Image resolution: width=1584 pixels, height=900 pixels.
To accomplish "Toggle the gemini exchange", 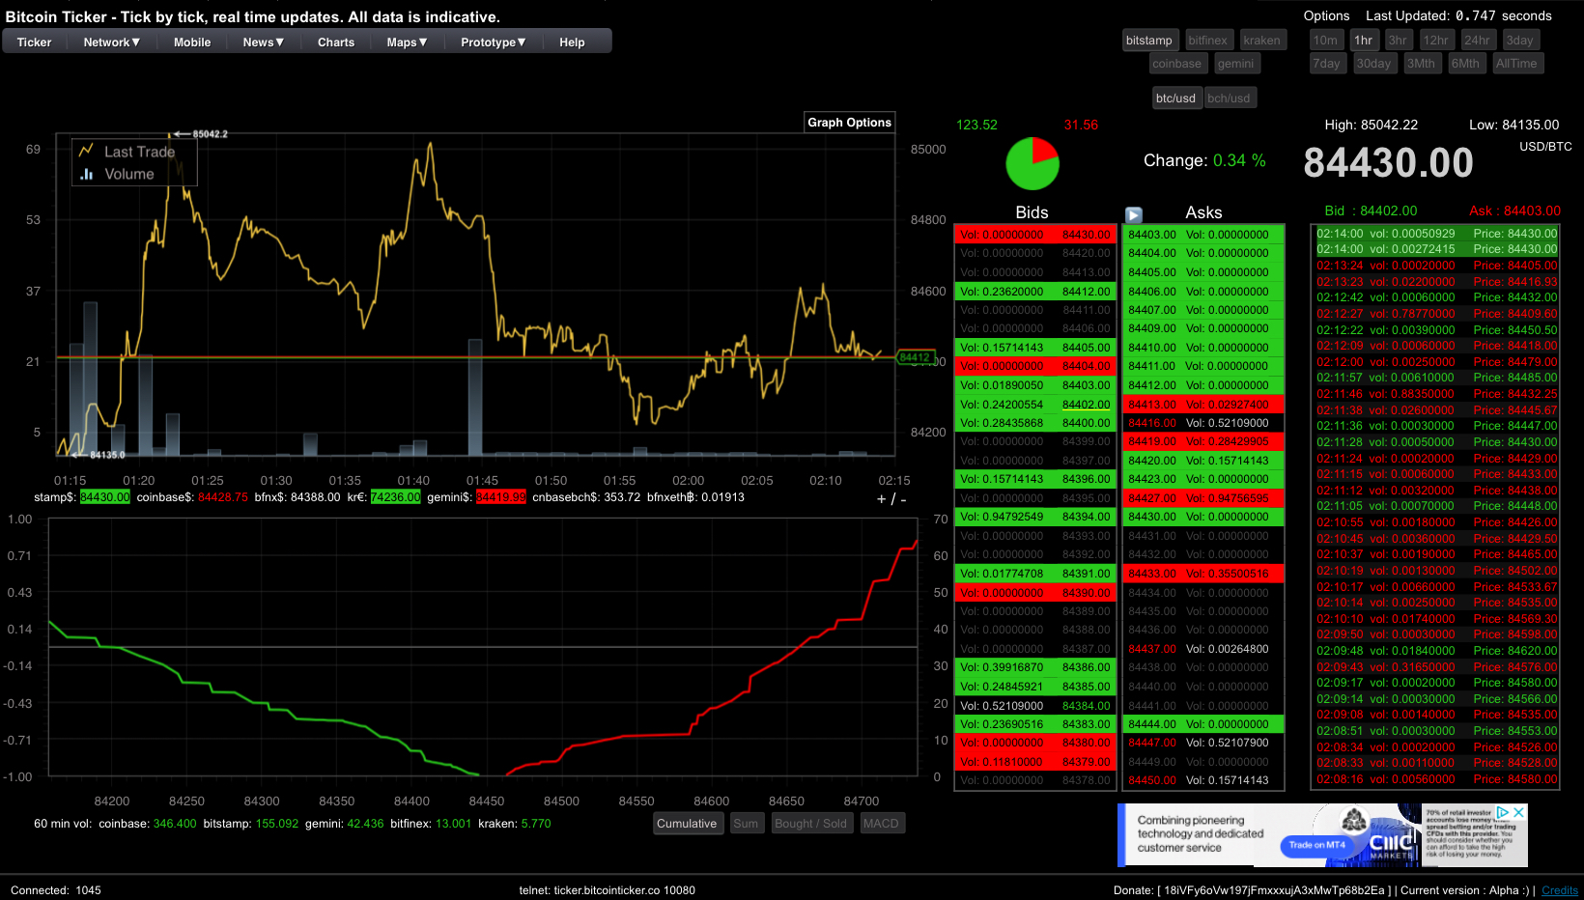I will click(1235, 64).
